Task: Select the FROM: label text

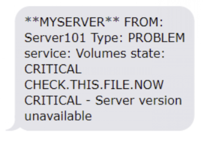Action: 143,22
